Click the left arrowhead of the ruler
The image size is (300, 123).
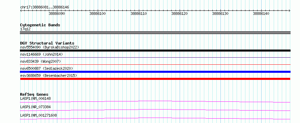(21, 10)
